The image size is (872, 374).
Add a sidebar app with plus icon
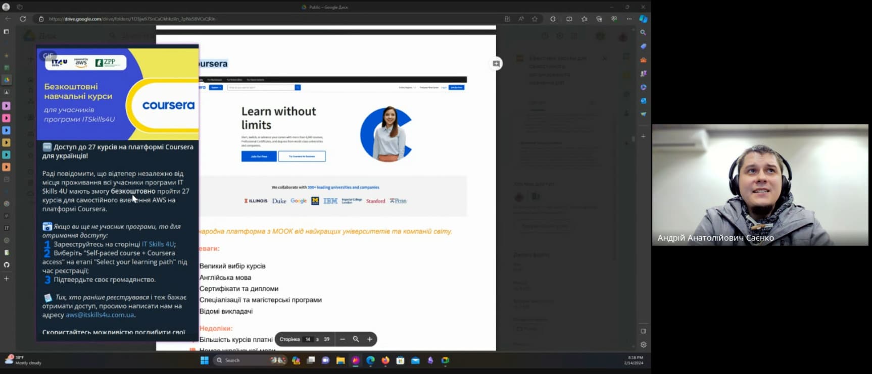pyautogui.click(x=643, y=136)
